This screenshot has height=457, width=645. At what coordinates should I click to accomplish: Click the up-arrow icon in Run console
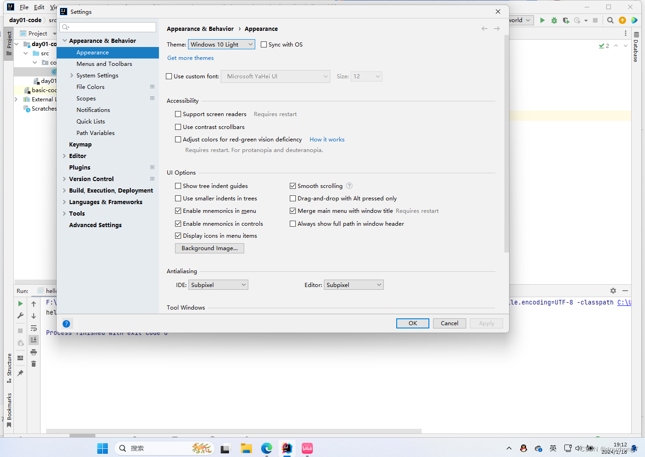coord(34,304)
